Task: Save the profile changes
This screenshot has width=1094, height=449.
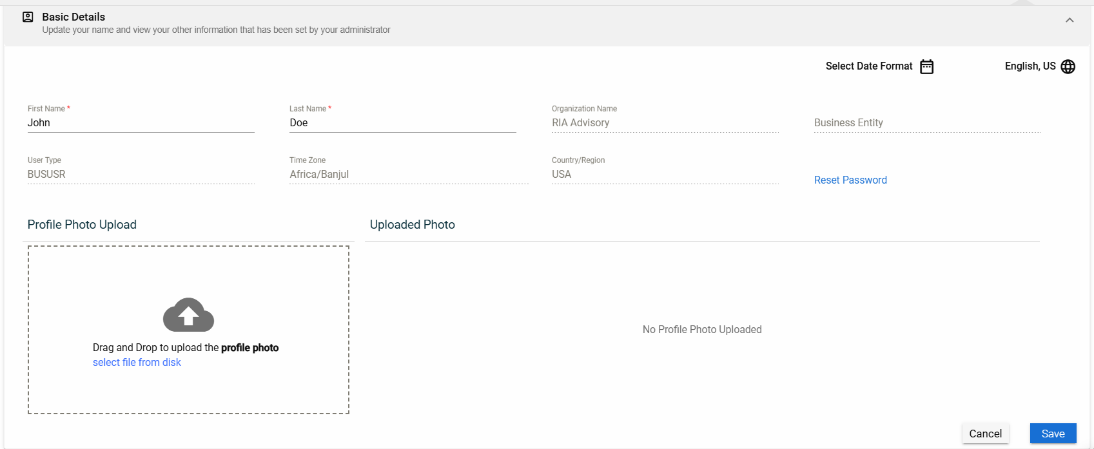Action: pos(1052,434)
